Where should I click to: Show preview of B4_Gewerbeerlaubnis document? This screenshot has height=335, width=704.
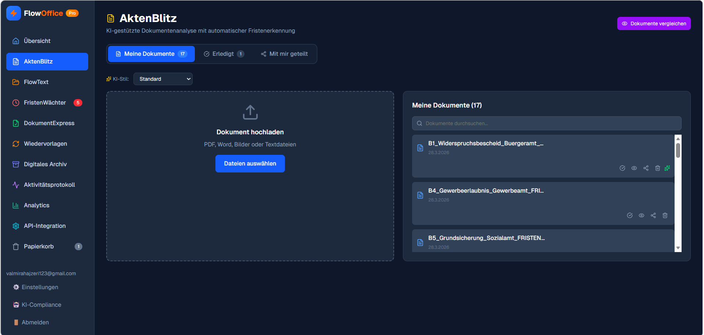click(642, 215)
